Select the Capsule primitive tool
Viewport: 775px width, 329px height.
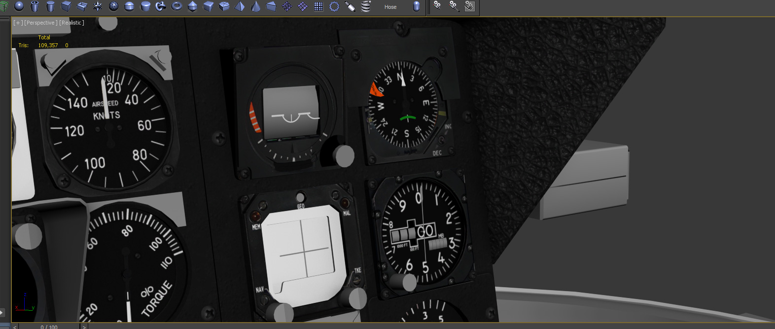click(417, 6)
